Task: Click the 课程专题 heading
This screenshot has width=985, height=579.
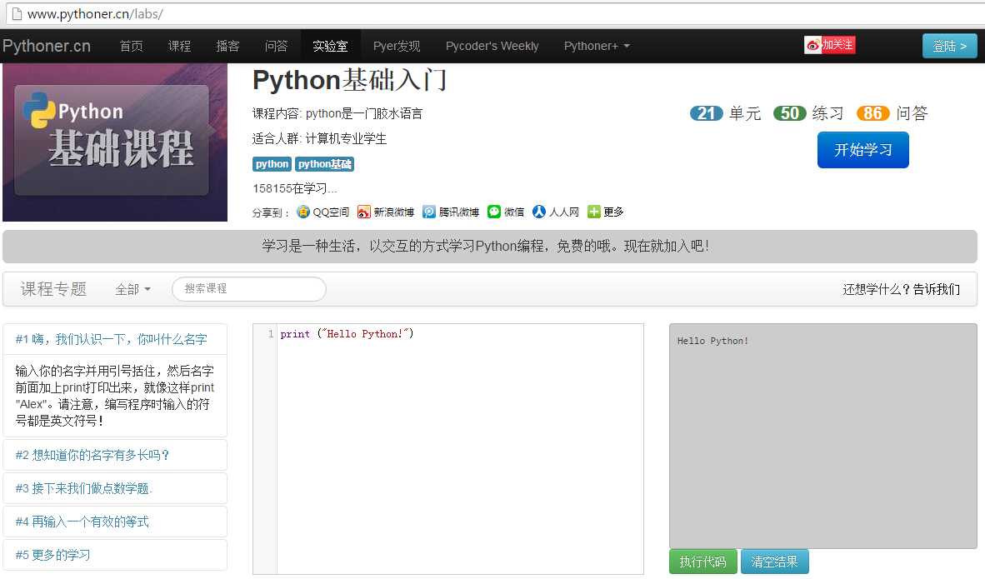Action: pyautogui.click(x=53, y=289)
